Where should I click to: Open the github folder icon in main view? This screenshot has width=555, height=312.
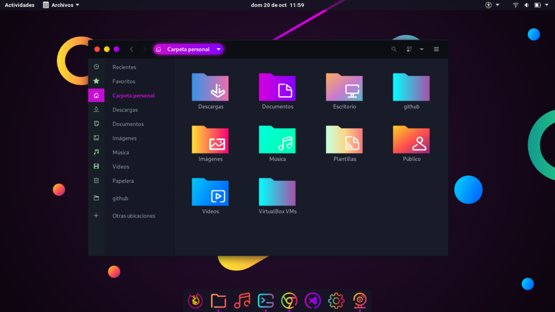coord(411,87)
